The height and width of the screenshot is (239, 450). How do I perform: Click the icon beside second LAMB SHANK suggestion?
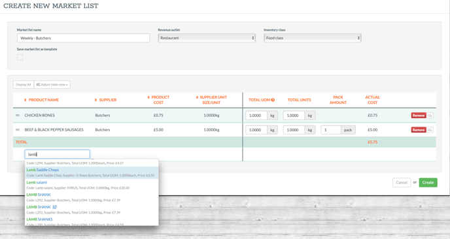coord(55,207)
